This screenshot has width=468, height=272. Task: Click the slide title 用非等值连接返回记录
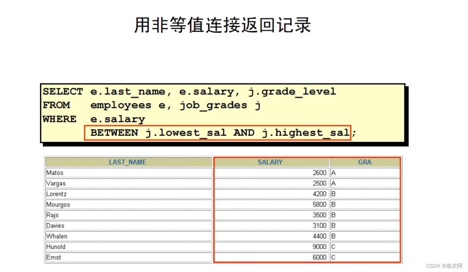coord(222,26)
